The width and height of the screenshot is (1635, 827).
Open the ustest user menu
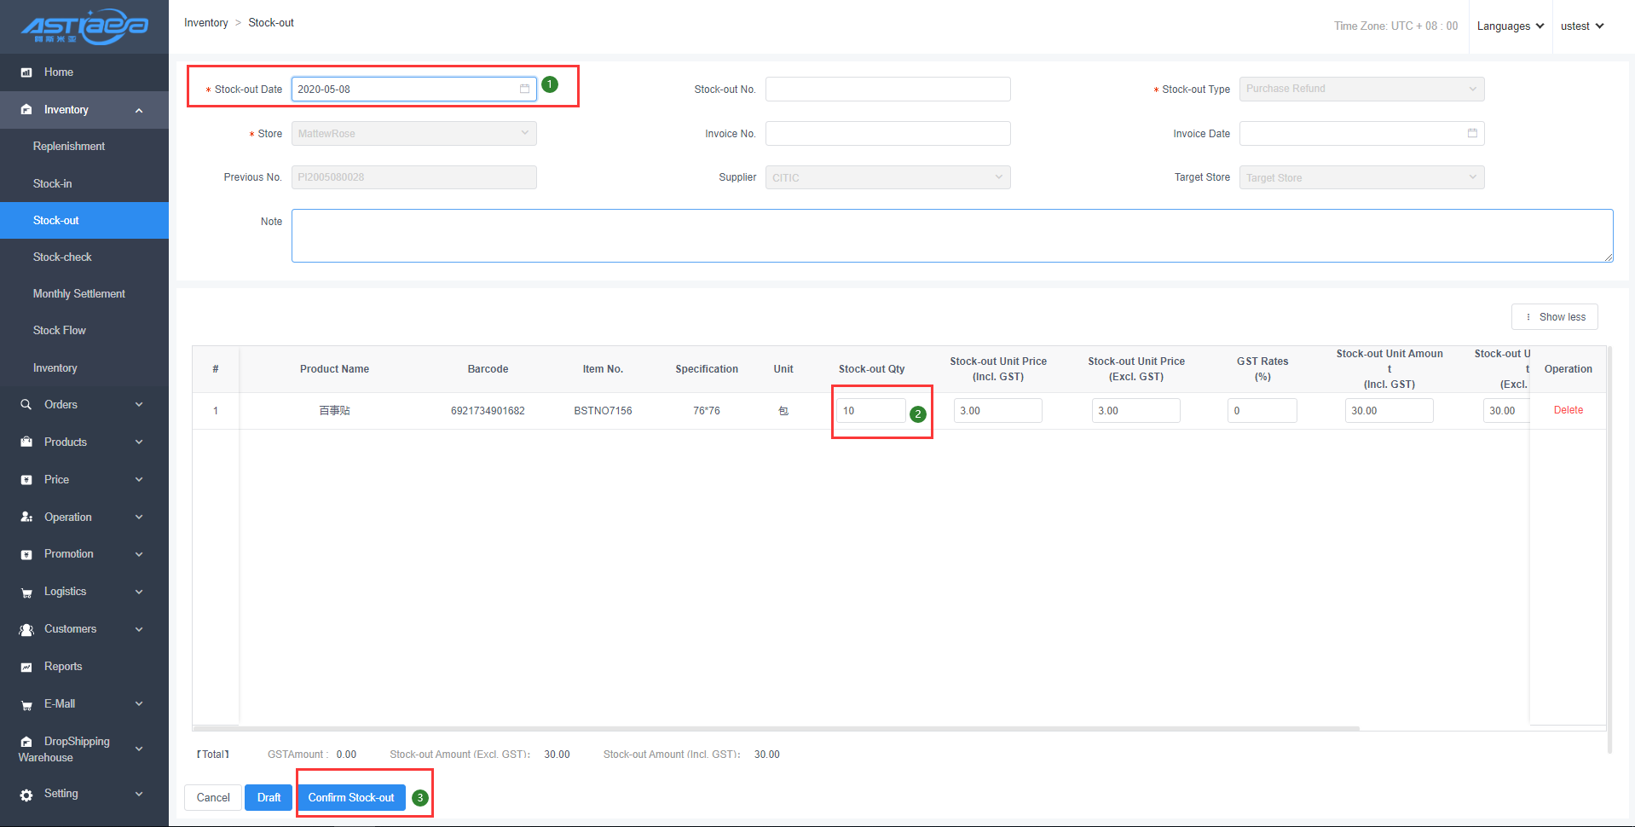click(1581, 26)
